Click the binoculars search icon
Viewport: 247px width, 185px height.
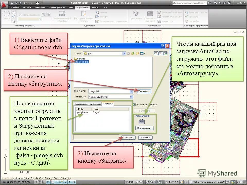[210, 3]
